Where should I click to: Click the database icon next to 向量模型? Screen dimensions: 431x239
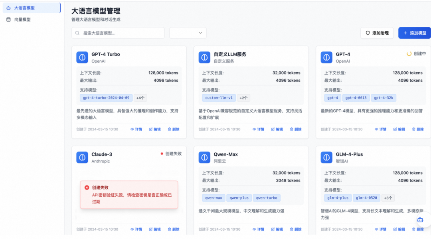(x=8, y=19)
